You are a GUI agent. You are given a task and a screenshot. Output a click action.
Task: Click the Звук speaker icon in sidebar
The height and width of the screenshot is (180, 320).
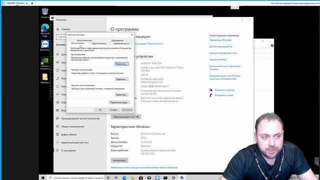coord(58,62)
